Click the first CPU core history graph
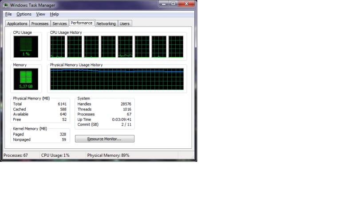 click(x=58, y=47)
